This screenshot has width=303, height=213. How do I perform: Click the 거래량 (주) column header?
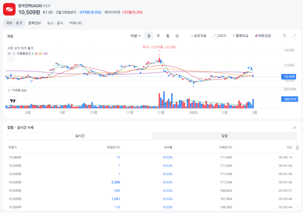(225, 147)
